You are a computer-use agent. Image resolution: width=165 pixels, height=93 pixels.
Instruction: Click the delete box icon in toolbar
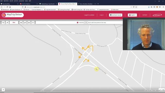point(33,22)
